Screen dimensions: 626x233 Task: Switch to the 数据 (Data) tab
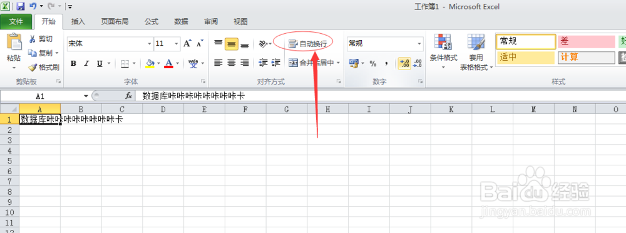(182, 21)
